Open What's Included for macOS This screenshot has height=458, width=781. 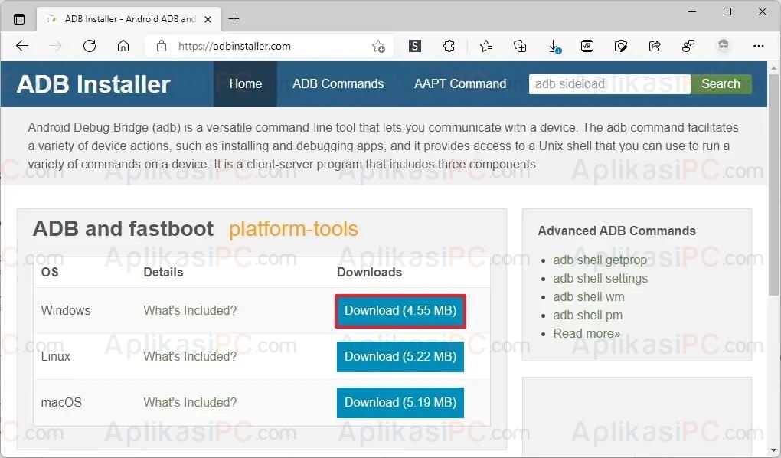190,402
